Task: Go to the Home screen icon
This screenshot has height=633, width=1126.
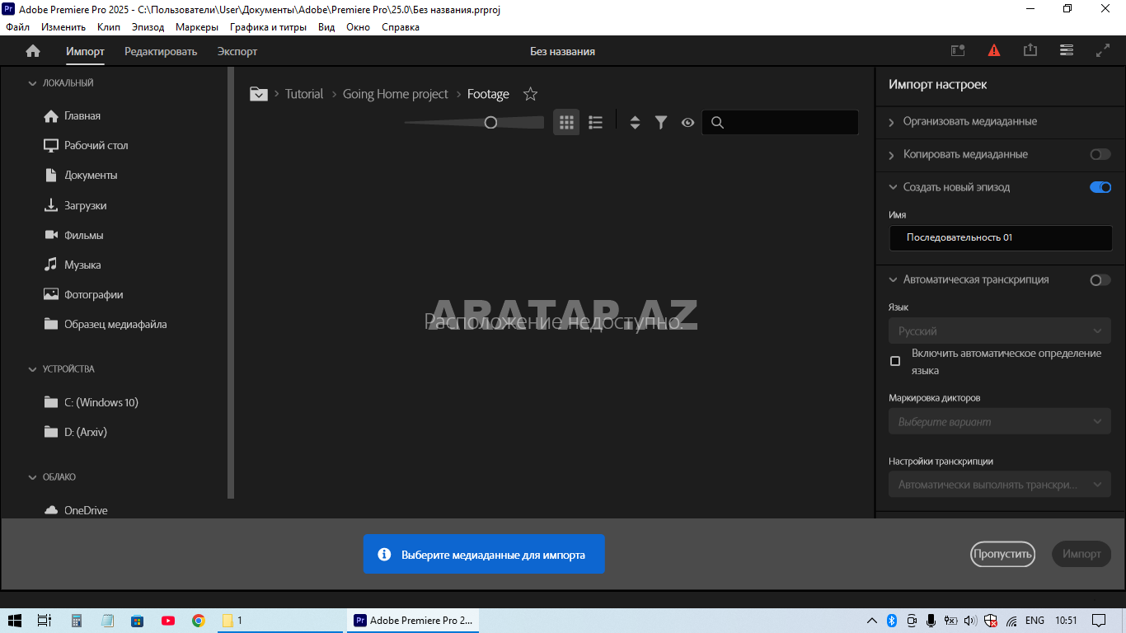Action: point(33,51)
